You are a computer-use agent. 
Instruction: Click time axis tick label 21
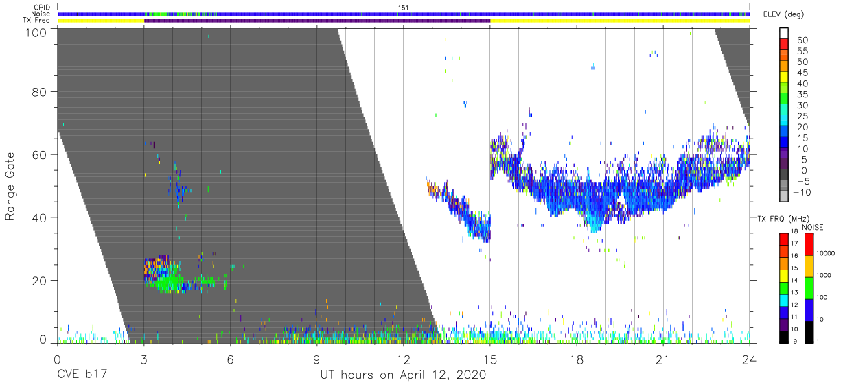663,359
